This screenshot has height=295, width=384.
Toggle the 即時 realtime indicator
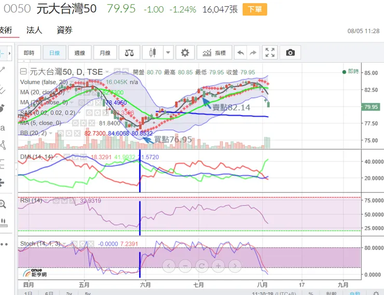[350, 72]
